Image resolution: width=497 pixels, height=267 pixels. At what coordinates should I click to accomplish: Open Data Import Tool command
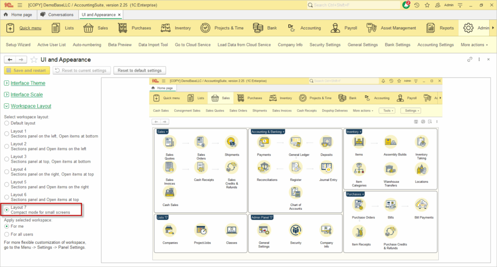153,45
